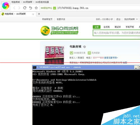Click the line 文件系统的类型是 NTFS in console
The width and height of the screenshot is (140, 125).
[48, 83]
